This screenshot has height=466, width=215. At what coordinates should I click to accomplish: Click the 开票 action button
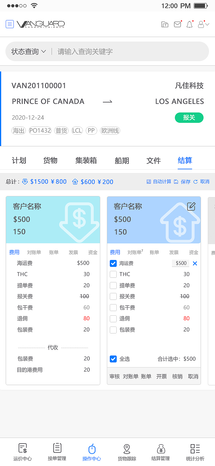162,376
